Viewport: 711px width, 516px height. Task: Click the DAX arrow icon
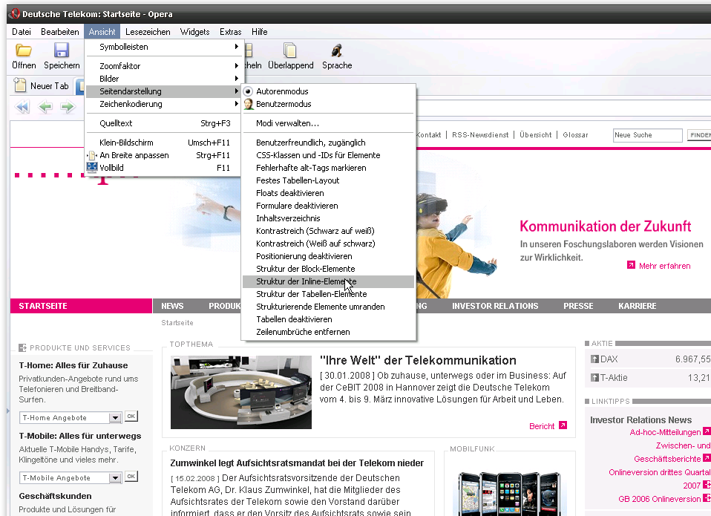click(594, 359)
